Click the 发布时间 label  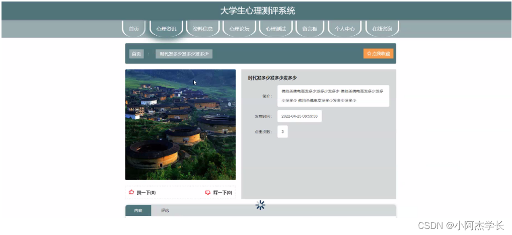point(263,116)
